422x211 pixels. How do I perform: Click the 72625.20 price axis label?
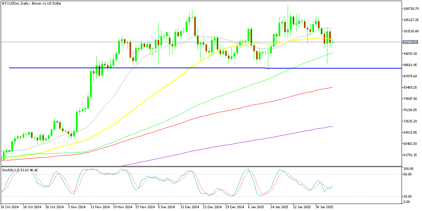[x=410, y=121]
